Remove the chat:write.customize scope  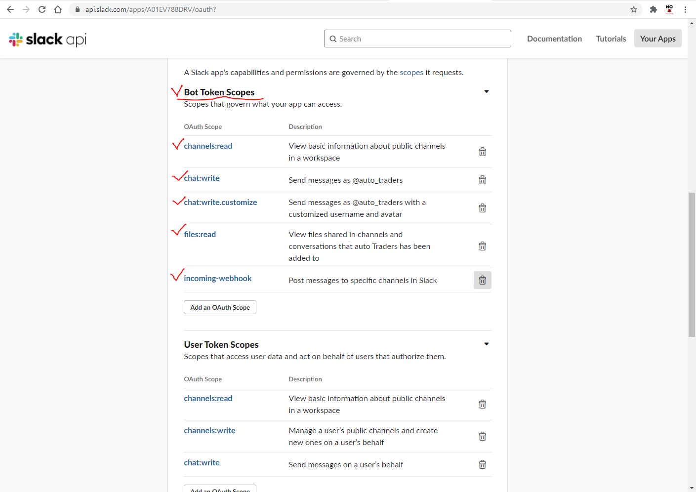483,208
